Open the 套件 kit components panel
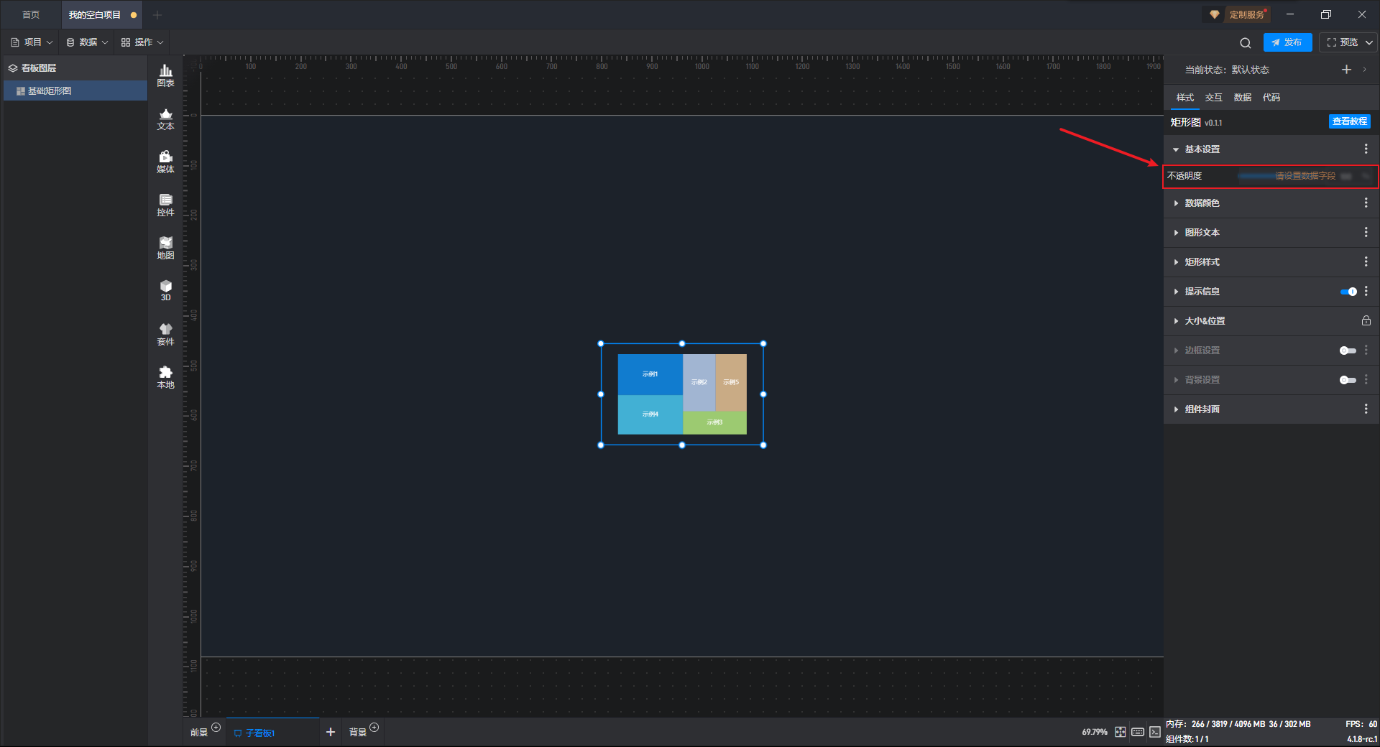Screen dimensions: 1380x747 165,334
